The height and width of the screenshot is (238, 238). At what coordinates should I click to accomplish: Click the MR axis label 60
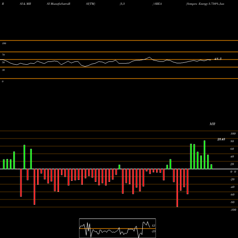coord(232,149)
